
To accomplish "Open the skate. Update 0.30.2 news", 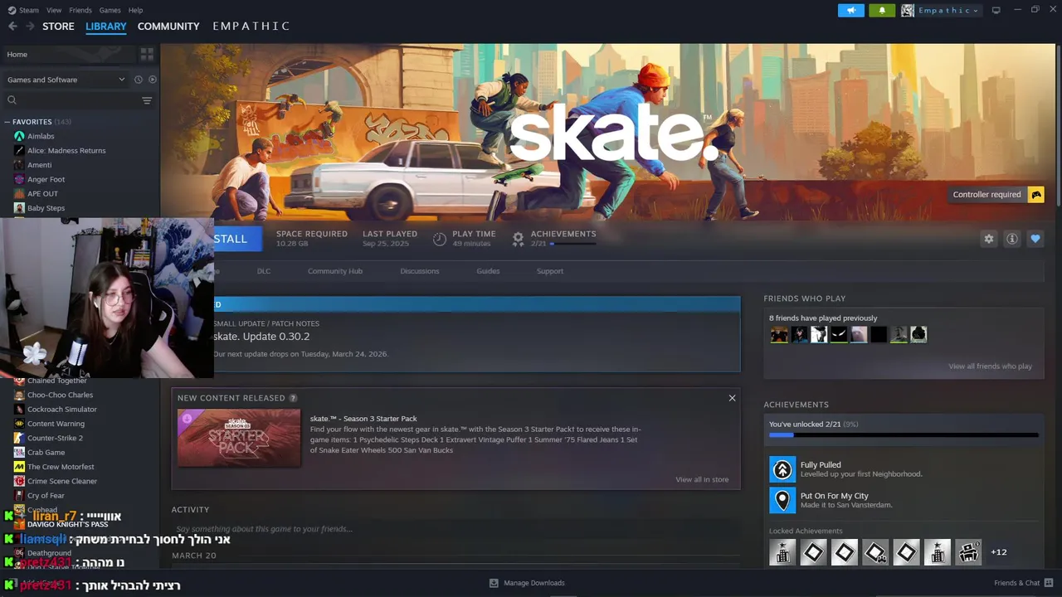I will pyautogui.click(x=261, y=337).
